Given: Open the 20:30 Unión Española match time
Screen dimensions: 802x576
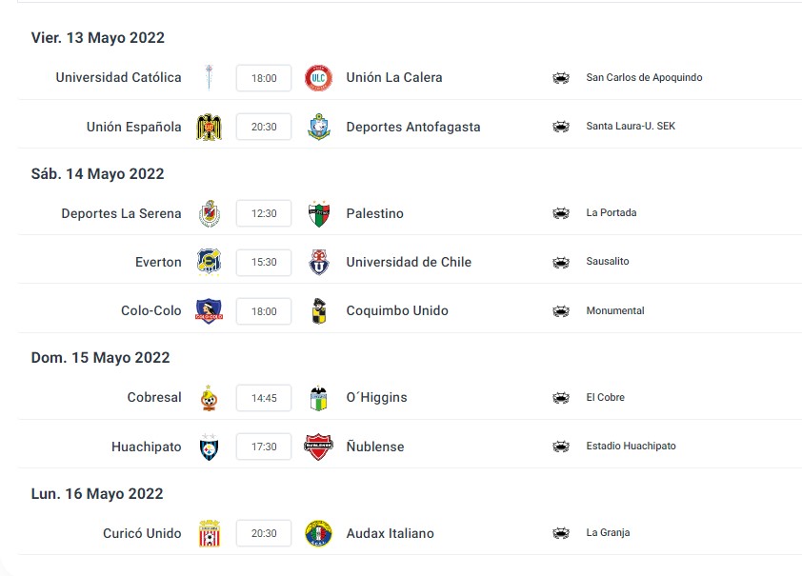Looking at the screenshot, I should coord(264,127).
